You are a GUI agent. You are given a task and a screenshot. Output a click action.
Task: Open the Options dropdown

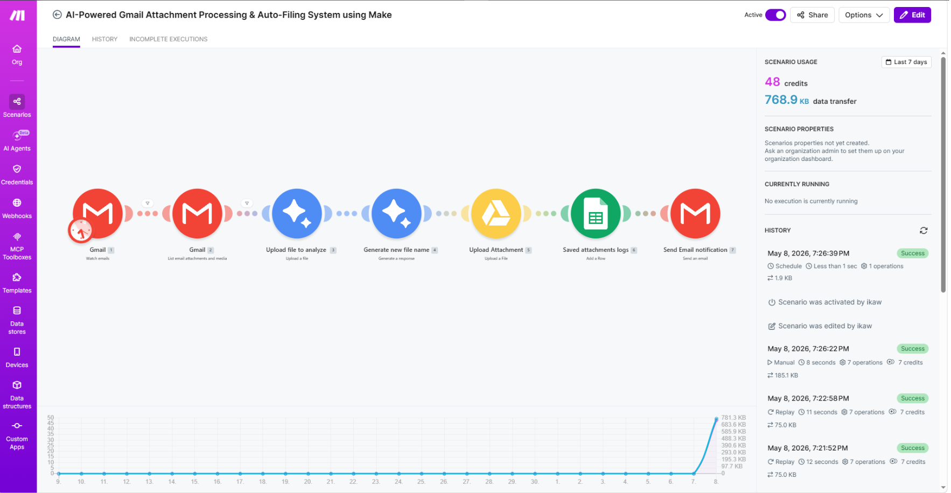[864, 15]
